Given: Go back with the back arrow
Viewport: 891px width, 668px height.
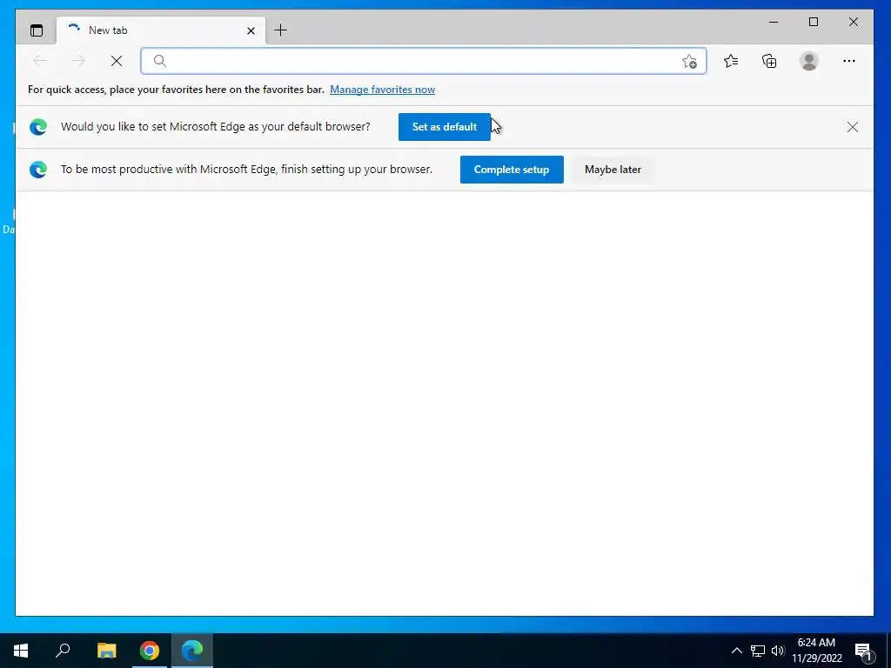Looking at the screenshot, I should 40,61.
